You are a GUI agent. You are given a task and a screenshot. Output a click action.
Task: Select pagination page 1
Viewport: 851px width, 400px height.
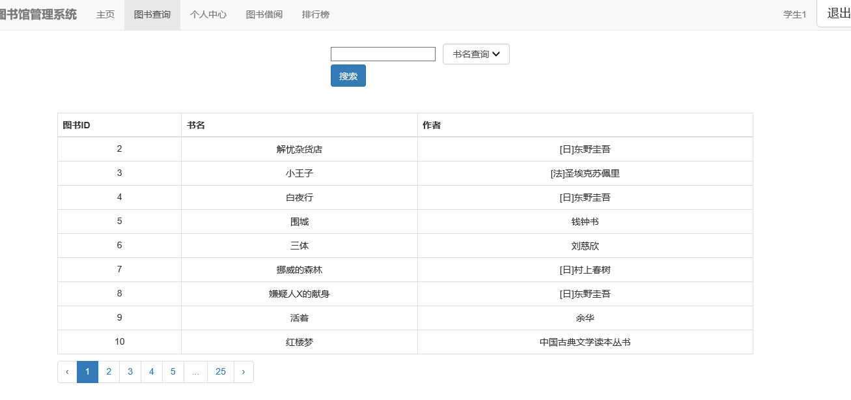click(x=87, y=372)
